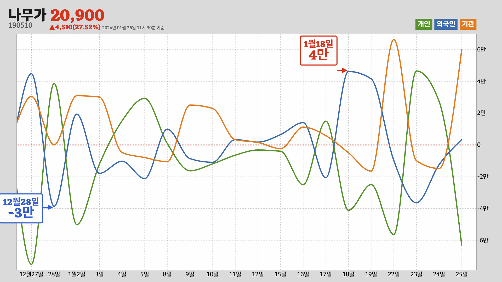Click the -6만 y-axis label

(483, 240)
